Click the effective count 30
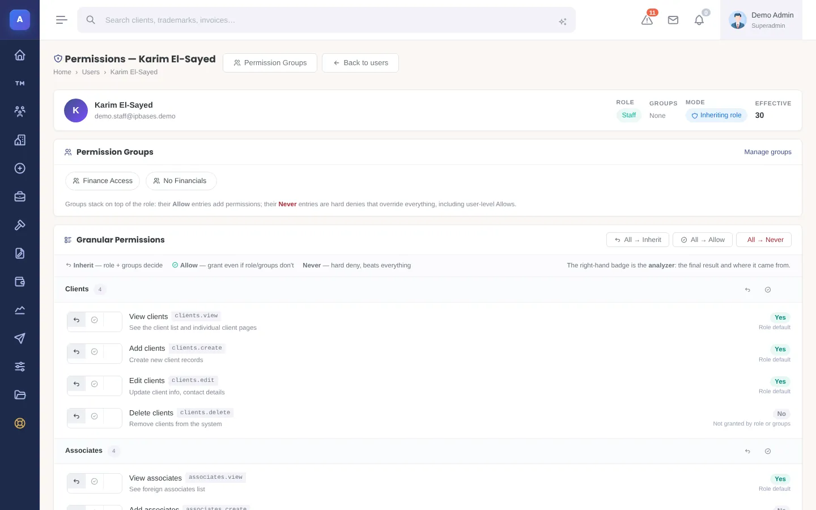816x510 pixels. click(x=759, y=115)
